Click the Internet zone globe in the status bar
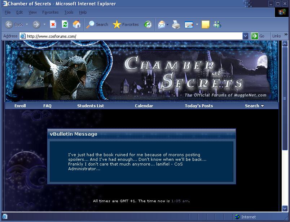 pyautogui.click(x=237, y=217)
